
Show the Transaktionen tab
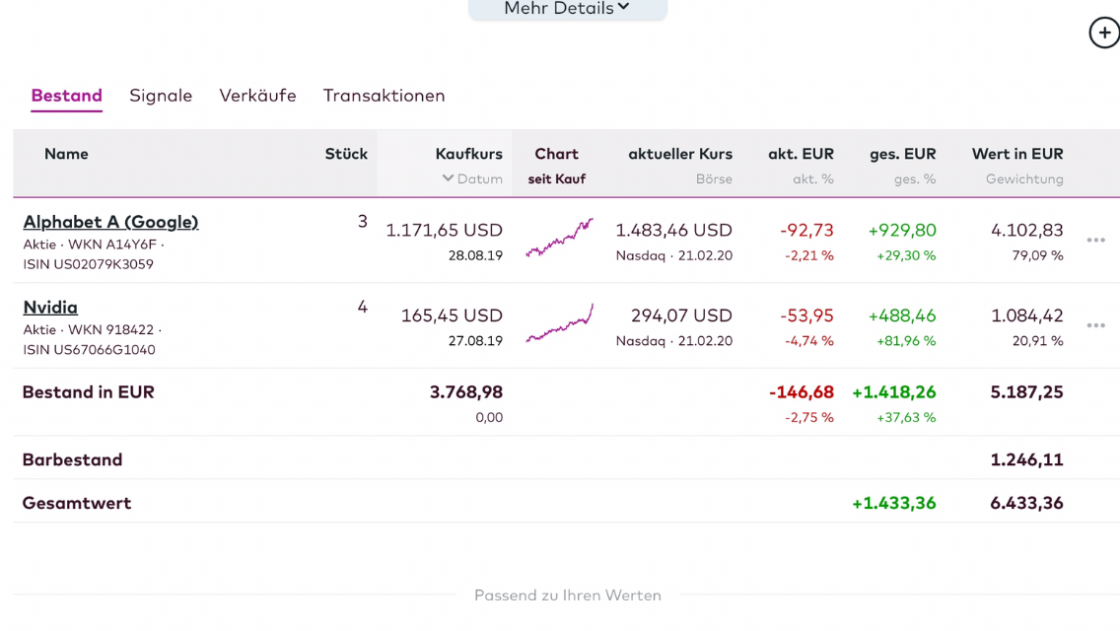click(384, 96)
